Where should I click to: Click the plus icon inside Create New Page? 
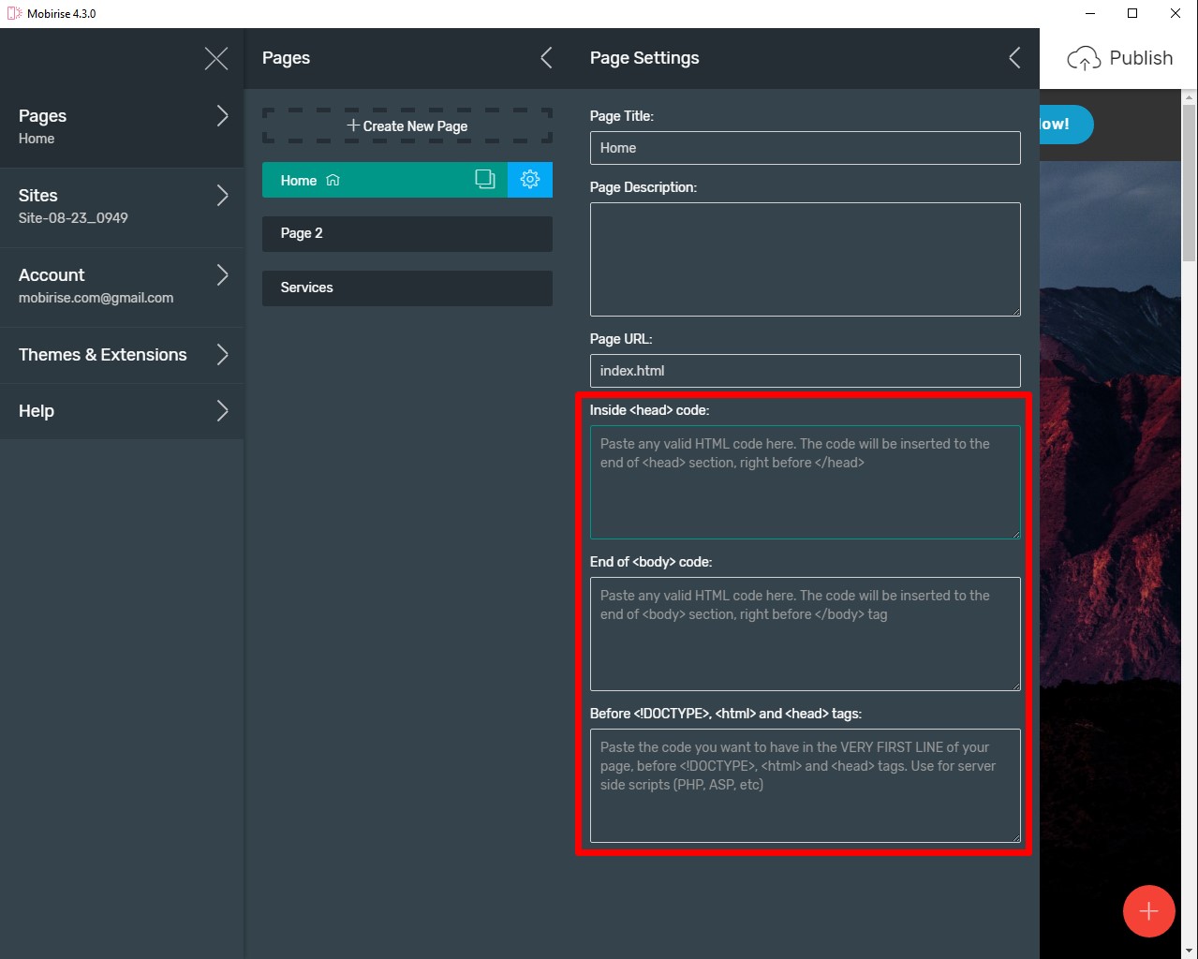pyautogui.click(x=353, y=125)
